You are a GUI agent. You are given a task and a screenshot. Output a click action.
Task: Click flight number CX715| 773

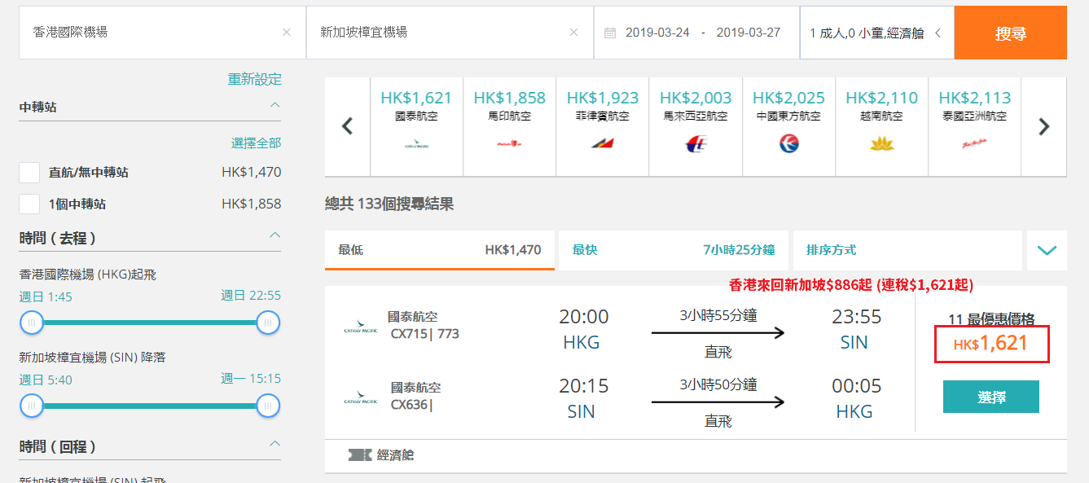pyautogui.click(x=424, y=334)
